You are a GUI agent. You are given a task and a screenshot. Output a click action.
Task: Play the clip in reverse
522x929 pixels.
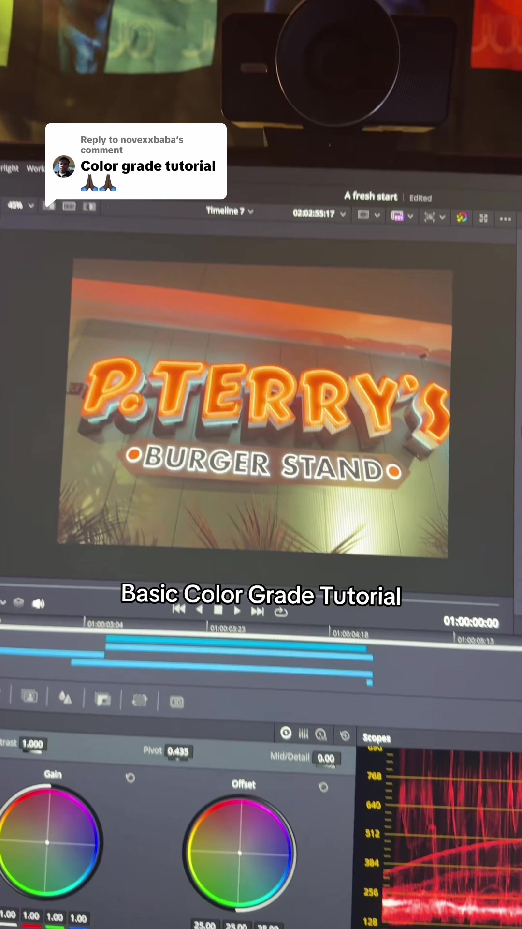[199, 610]
